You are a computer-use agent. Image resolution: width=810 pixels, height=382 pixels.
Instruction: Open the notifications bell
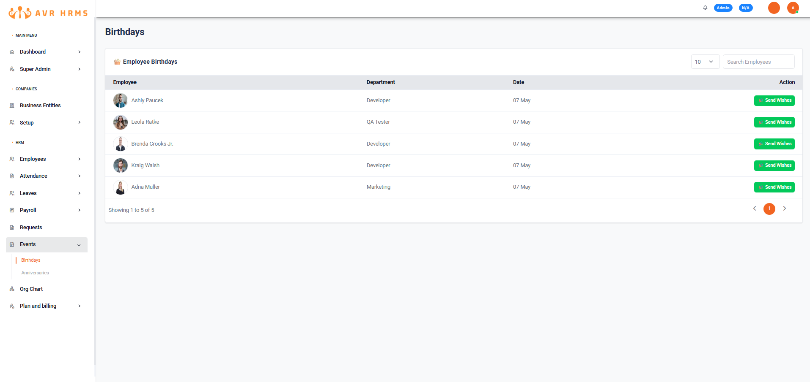[705, 8]
